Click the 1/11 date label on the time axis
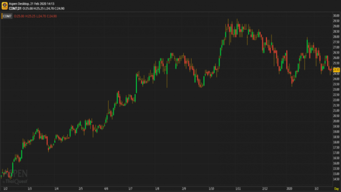Viewport: 341px width, 192px height. pos(238,189)
